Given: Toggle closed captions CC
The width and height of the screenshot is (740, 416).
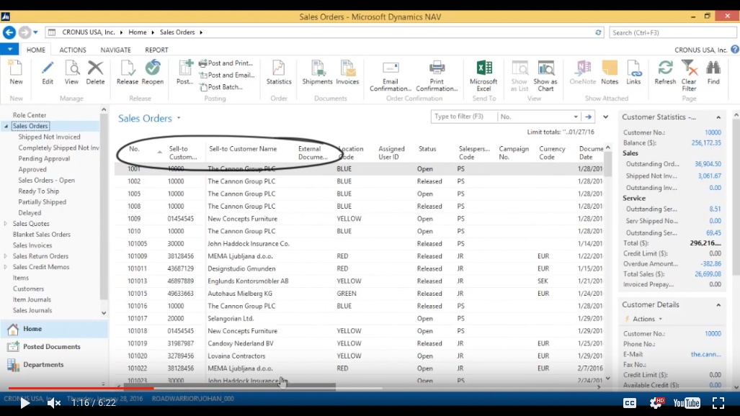Looking at the screenshot, I should click(630, 403).
